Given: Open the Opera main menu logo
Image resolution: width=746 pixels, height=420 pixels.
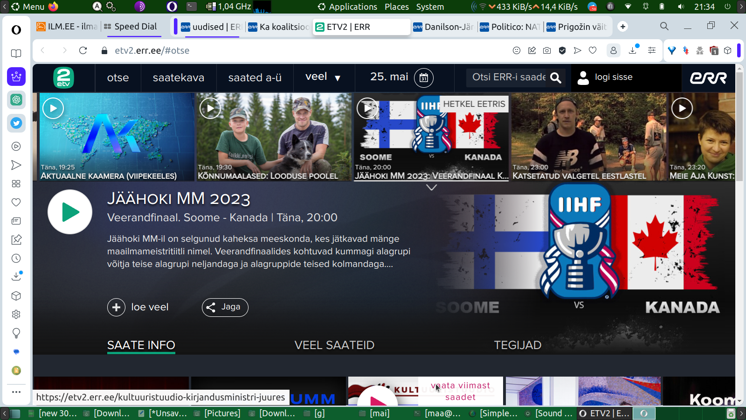Looking at the screenshot, I should pos(16,30).
